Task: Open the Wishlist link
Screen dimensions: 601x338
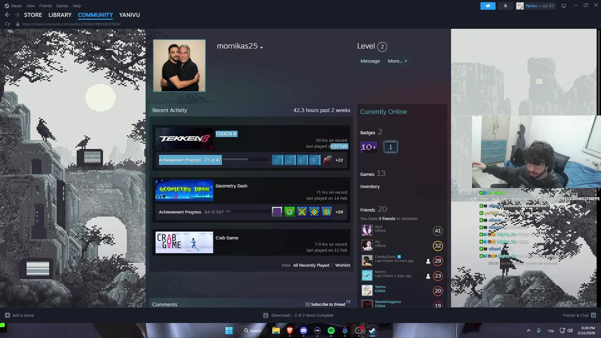Action: point(343,265)
